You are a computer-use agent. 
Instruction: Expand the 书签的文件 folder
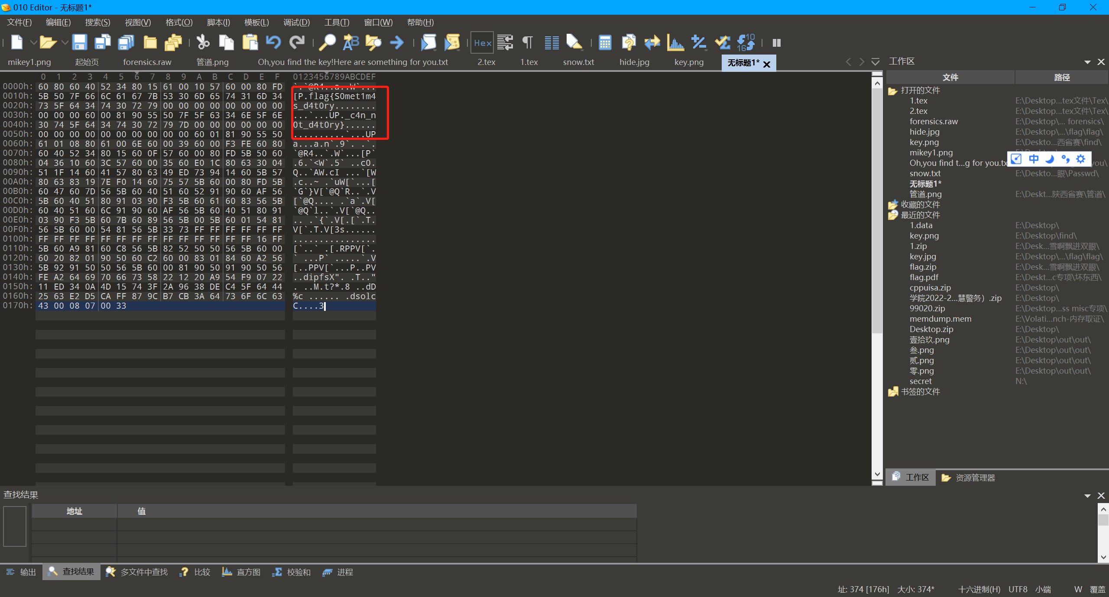[892, 391]
